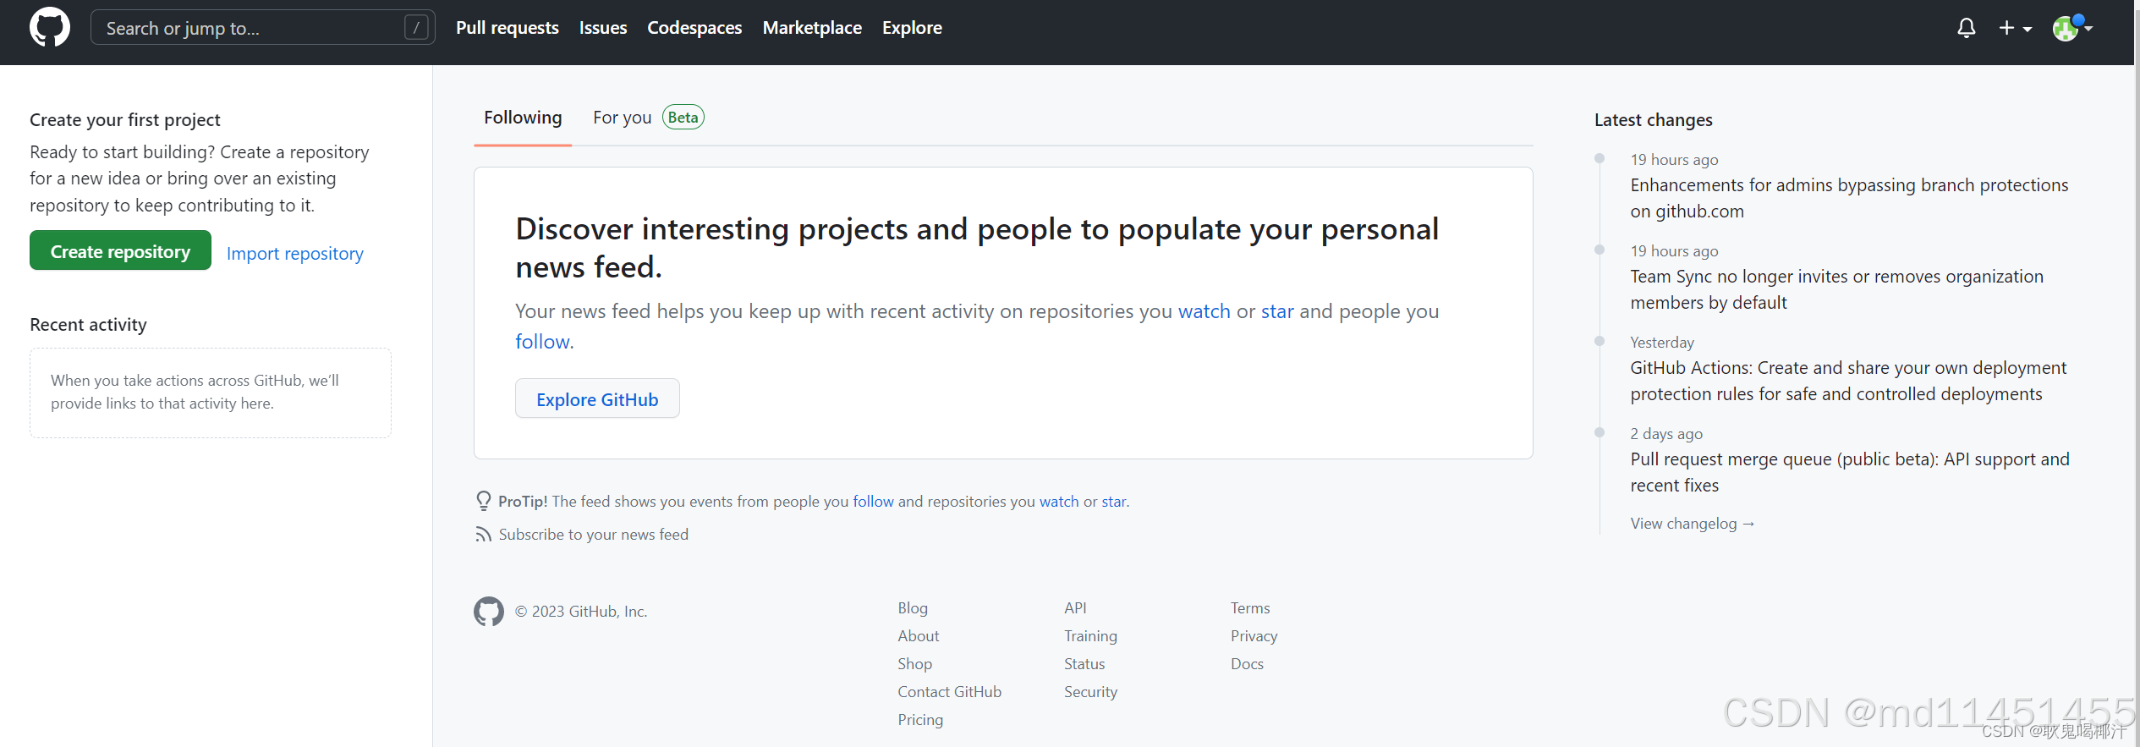
Task: Open the Status footer link
Action: (x=1084, y=664)
